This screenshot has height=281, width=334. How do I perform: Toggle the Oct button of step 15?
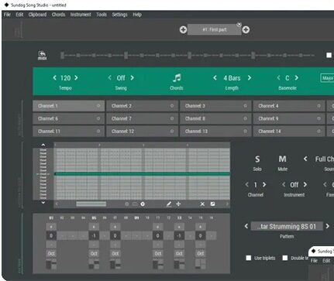200,253
